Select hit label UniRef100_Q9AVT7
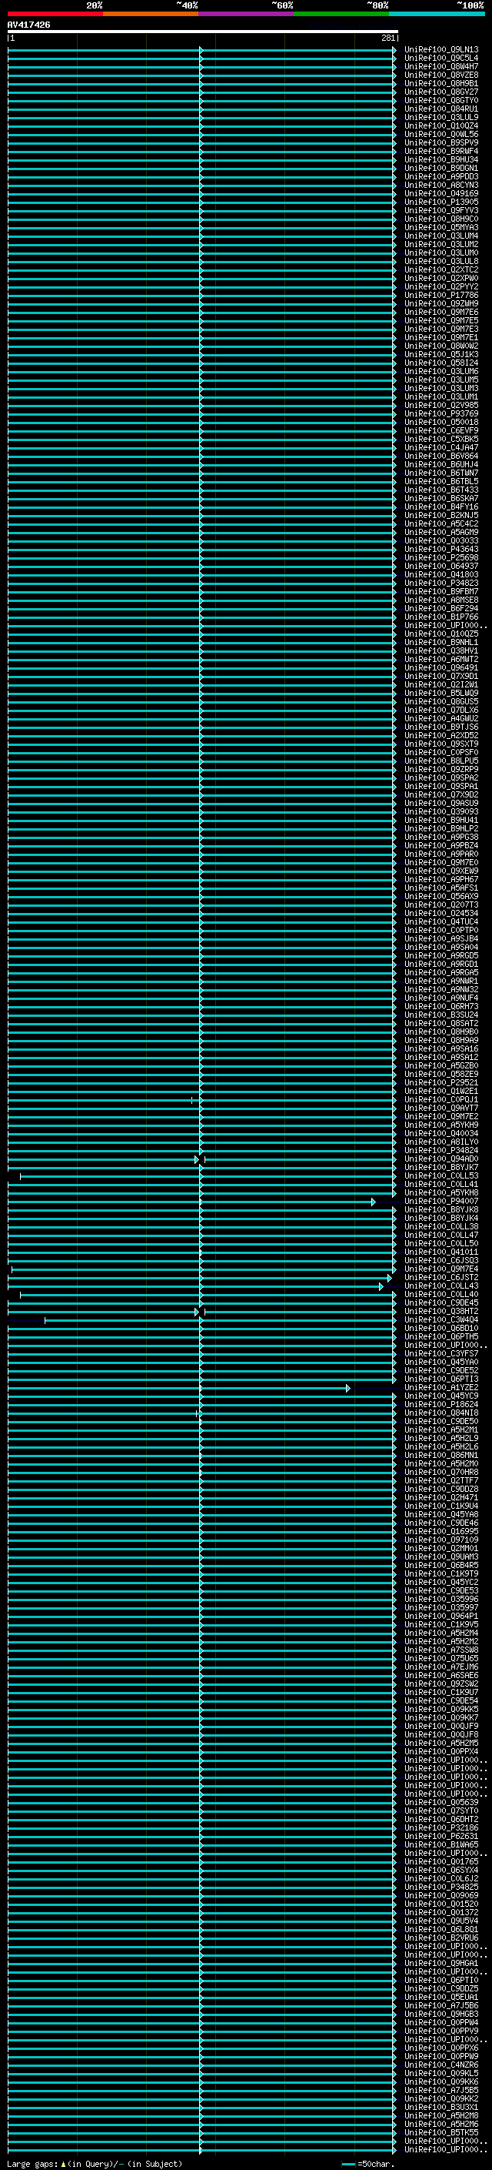Image resolution: width=492 pixels, height=2170 pixels. pos(441,1108)
